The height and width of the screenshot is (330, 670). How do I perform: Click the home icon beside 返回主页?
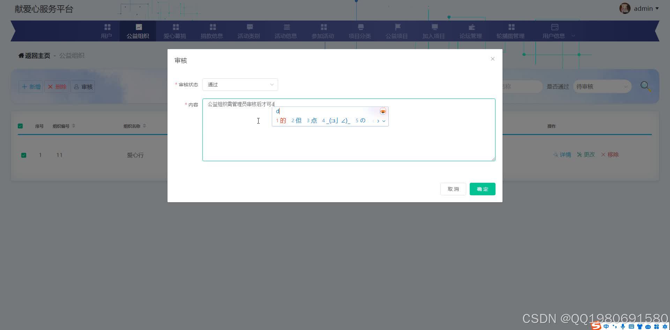click(x=21, y=55)
